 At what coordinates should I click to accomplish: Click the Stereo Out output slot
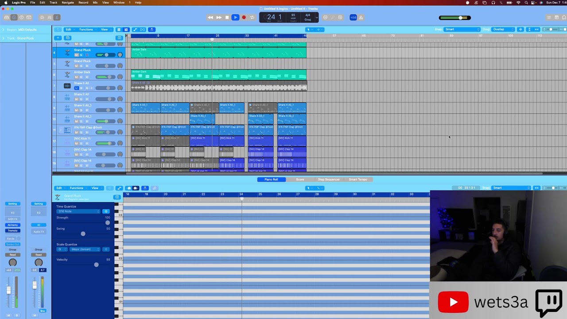point(12,245)
